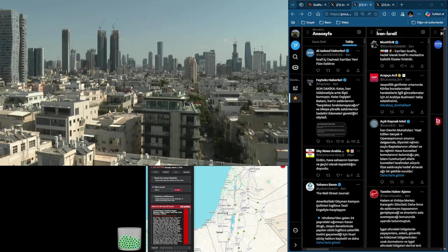Toggle the split screen browser icon
The height and width of the screenshot is (252, 448).
[x=394, y=14]
